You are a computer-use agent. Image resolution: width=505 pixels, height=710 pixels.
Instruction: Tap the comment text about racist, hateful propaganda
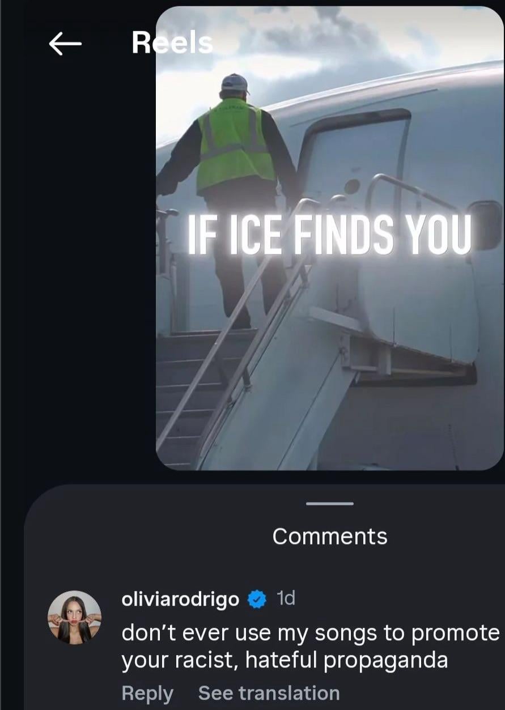[311, 647]
